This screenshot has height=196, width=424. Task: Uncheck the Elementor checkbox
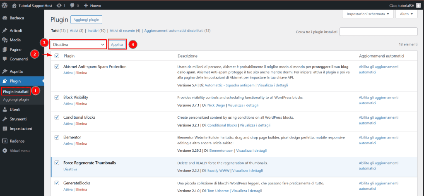57,137
